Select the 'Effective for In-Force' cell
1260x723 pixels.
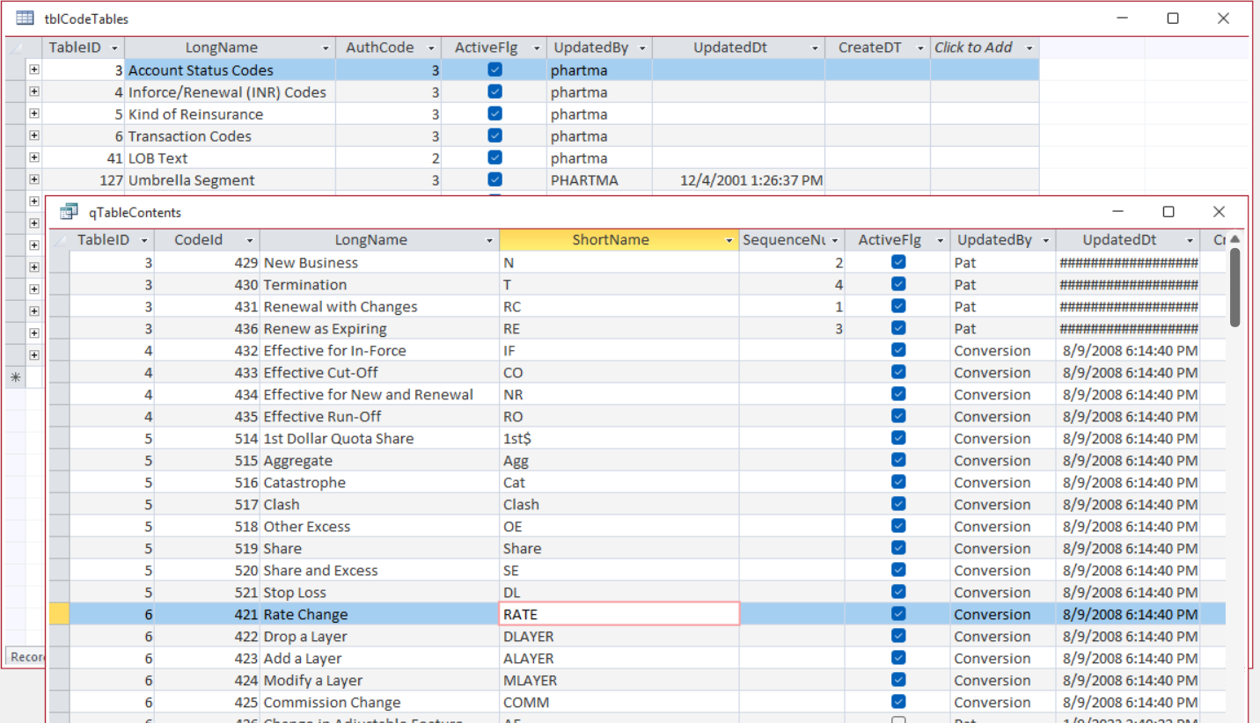pyautogui.click(x=379, y=350)
